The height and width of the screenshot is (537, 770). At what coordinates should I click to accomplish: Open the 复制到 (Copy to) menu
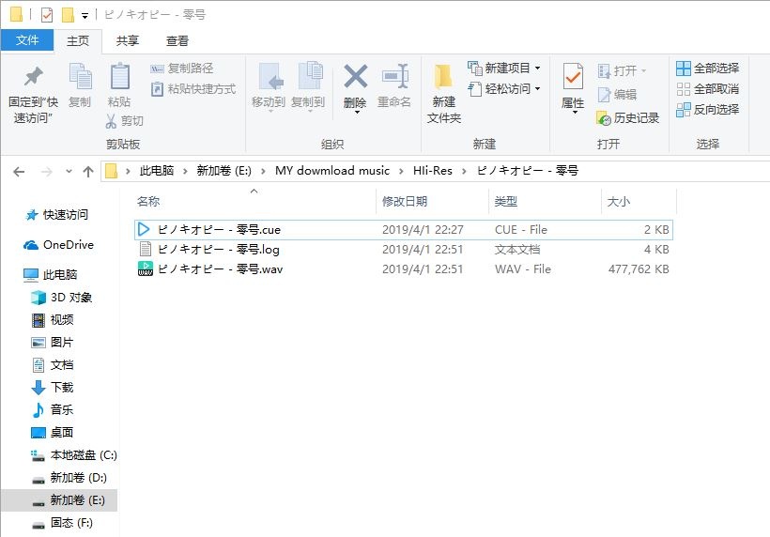click(x=308, y=86)
